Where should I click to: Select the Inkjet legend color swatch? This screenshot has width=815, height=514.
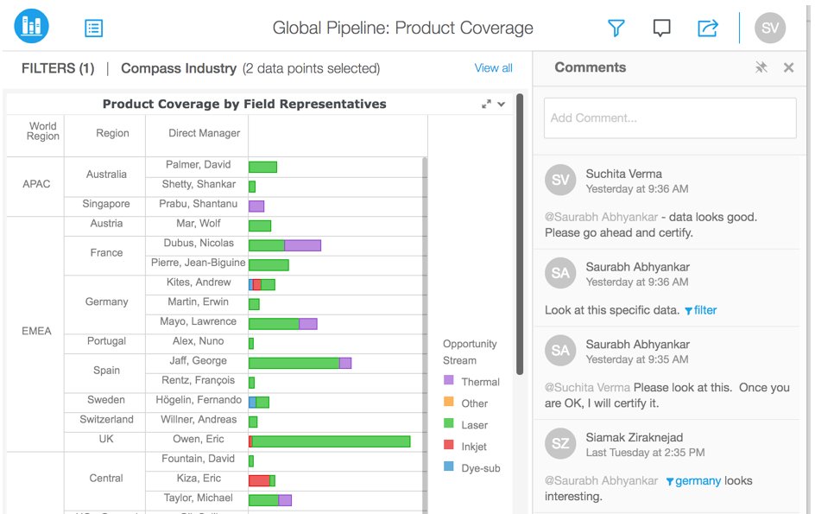(x=449, y=444)
